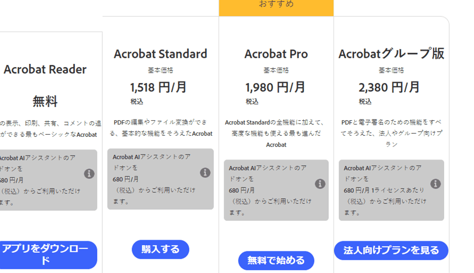Click the 1,980 円/月 price text
The height and width of the screenshot is (273, 474).
(275, 87)
